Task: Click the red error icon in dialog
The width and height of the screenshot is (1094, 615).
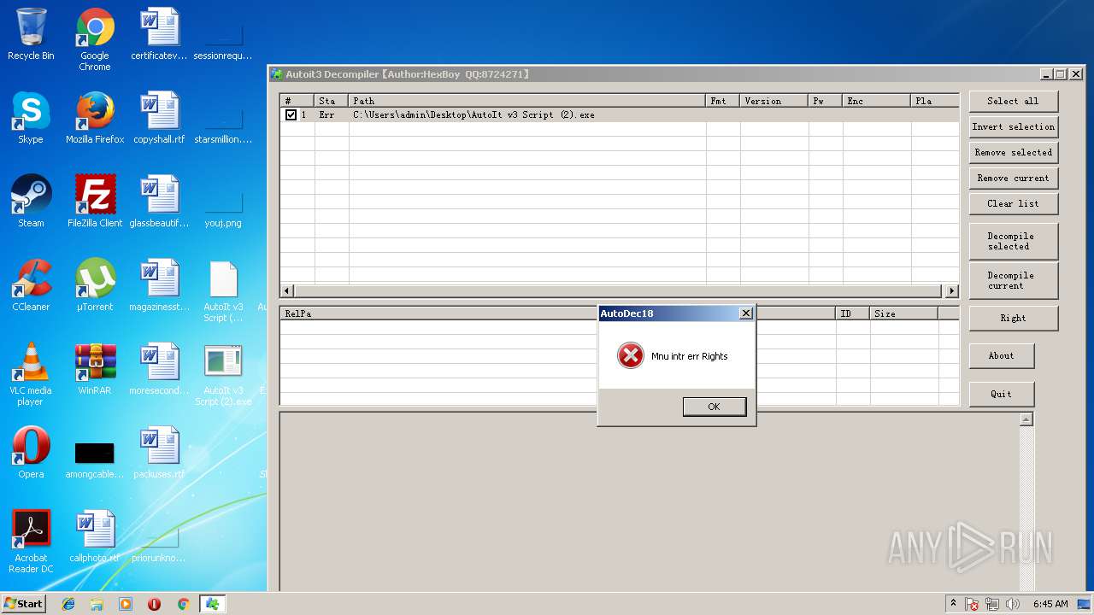Action: [x=630, y=355]
